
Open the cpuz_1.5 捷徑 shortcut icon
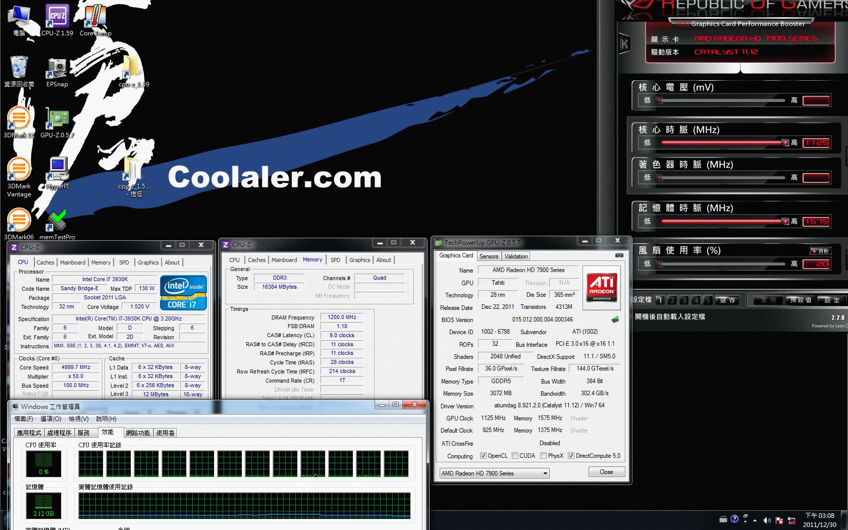[134, 177]
